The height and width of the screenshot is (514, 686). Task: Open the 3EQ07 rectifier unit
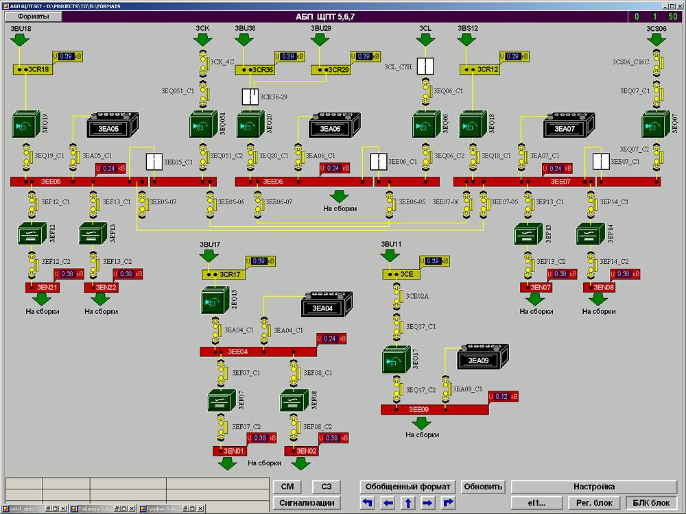pyautogui.click(x=656, y=125)
